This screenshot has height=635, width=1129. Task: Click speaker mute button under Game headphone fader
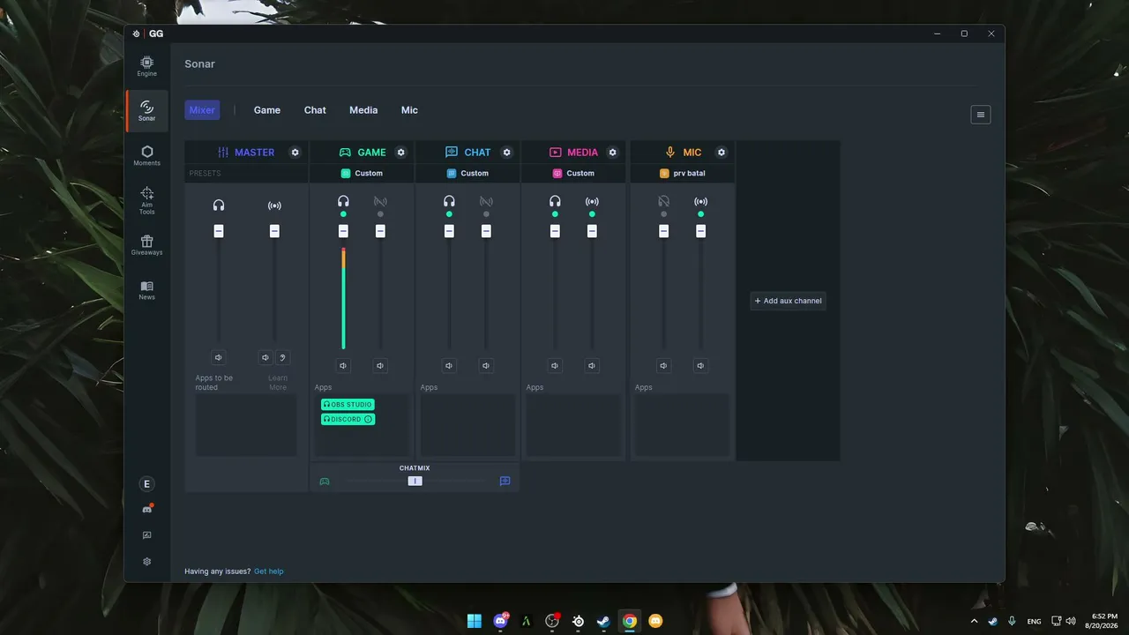tap(343, 366)
